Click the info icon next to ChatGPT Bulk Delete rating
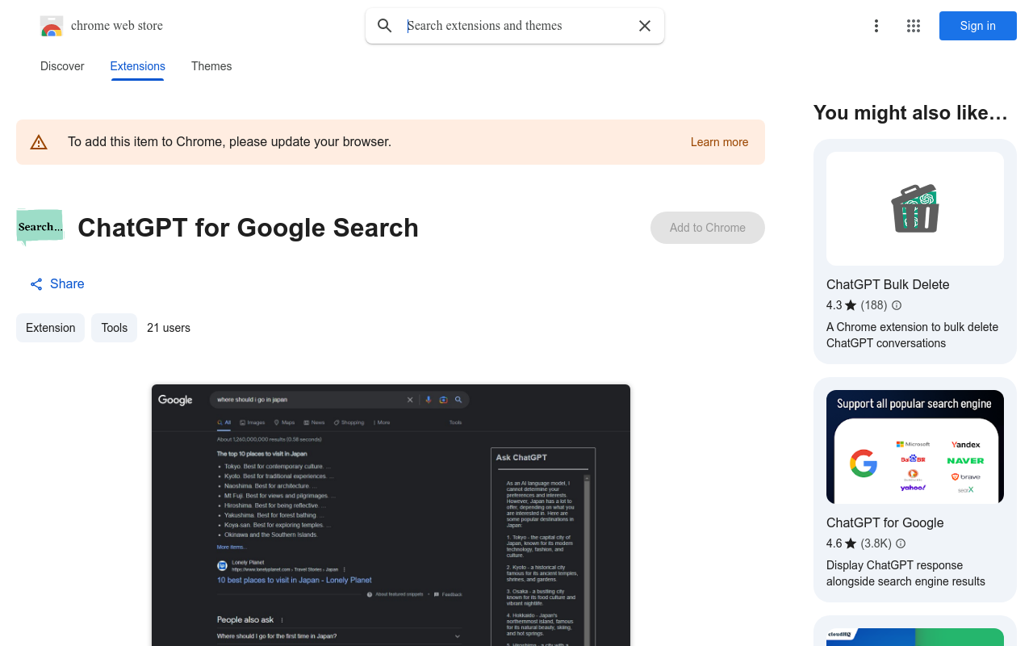 click(x=896, y=305)
